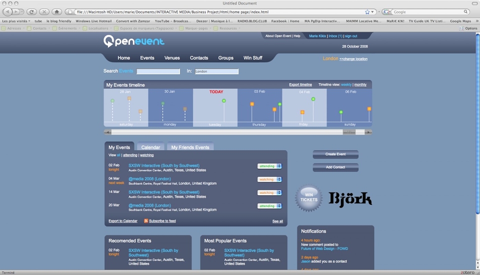Switch timeline view to monthly
480x275 pixels.
360,85
